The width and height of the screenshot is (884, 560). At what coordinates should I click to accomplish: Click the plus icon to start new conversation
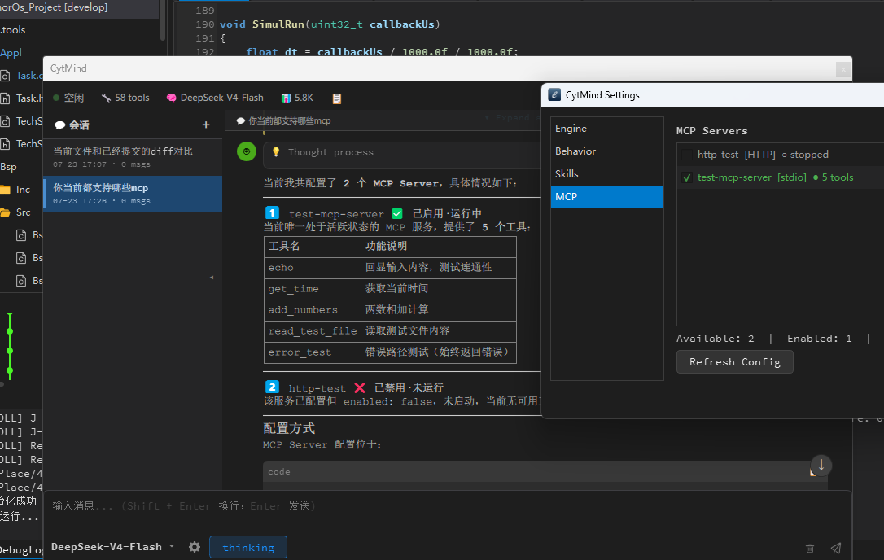(206, 125)
